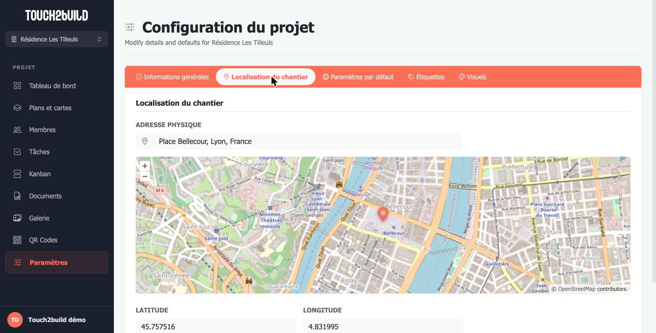This screenshot has width=656, height=333.
Task: Click the pin icon in the address field
Action: click(x=145, y=141)
